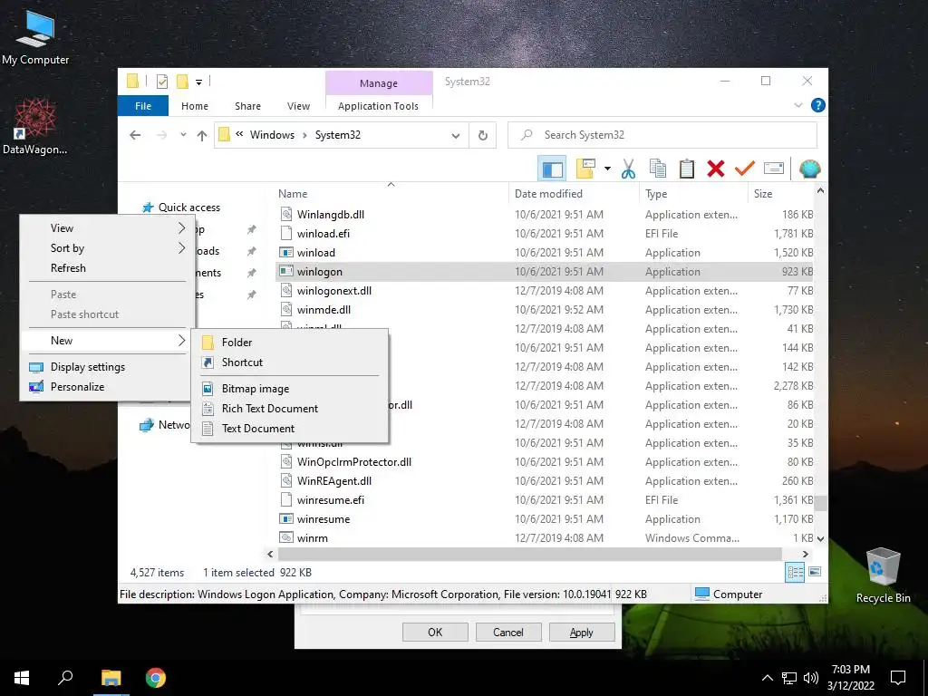Open folder options toolbar dropdown arrow

[607, 169]
